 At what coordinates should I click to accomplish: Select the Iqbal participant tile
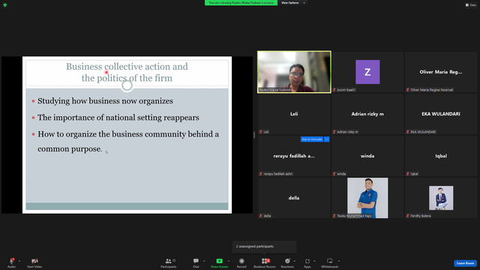441,156
